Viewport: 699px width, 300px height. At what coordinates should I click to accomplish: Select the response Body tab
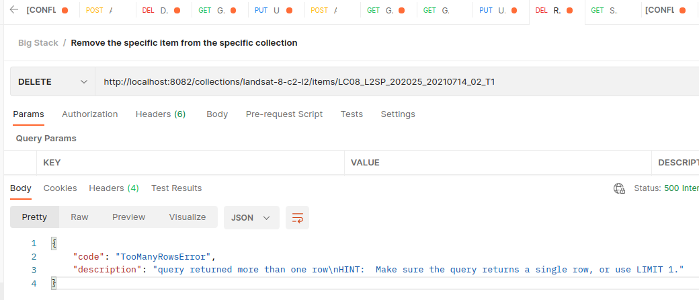point(21,188)
